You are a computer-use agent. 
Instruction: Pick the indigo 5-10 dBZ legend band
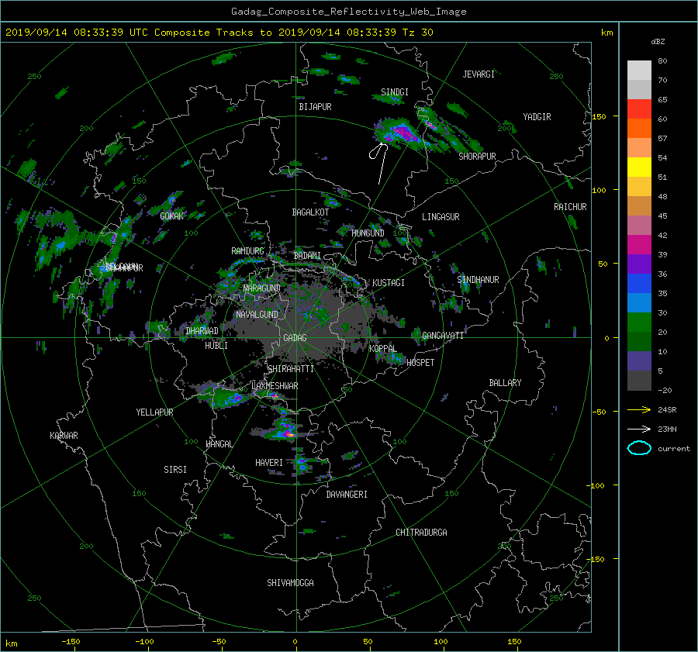pyautogui.click(x=639, y=361)
